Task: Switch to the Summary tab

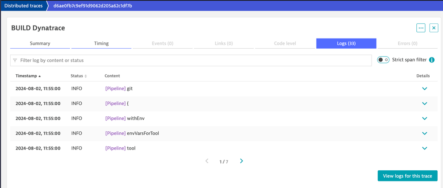Action: [x=40, y=43]
